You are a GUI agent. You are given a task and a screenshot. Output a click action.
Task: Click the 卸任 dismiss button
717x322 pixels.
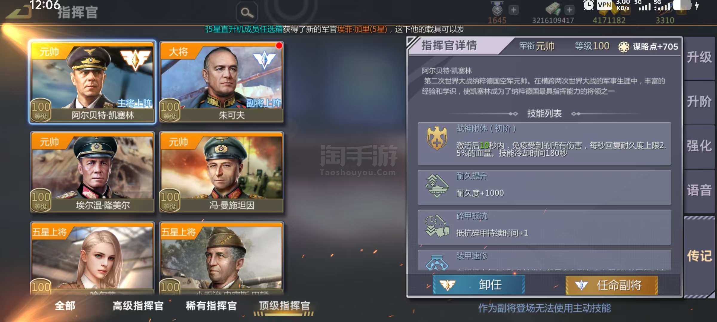(479, 285)
